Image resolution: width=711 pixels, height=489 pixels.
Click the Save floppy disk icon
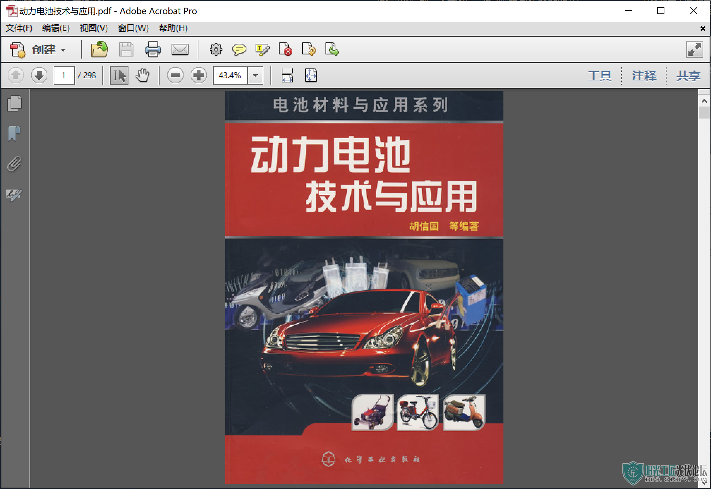(x=126, y=49)
